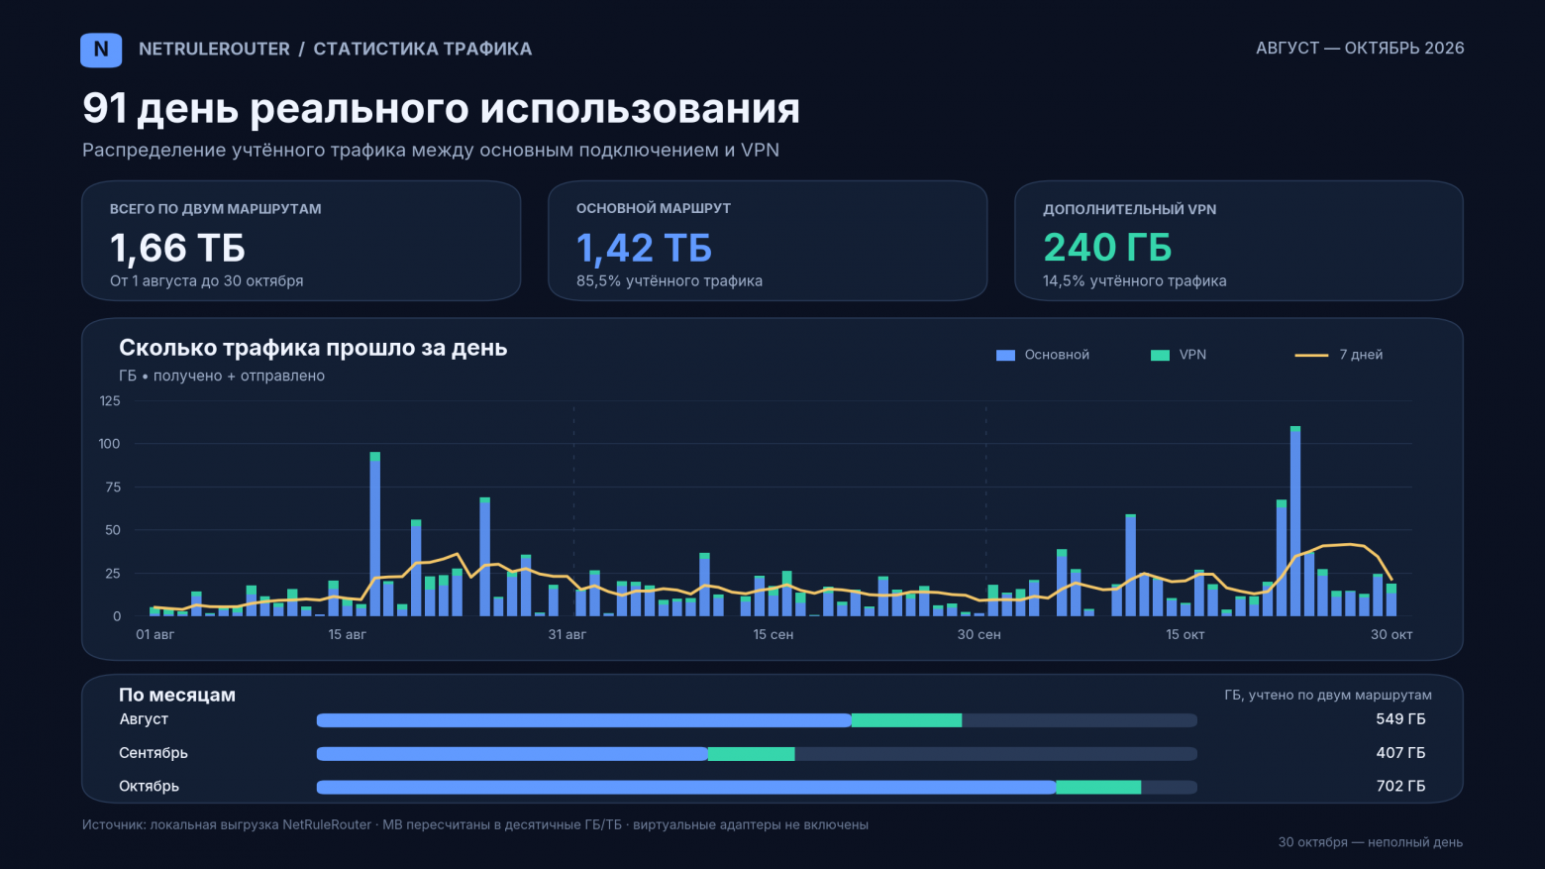Image resolution: width=1545 pixels, height=869 pixels.
Task: Open the 'Основной маршрут' card
Action: tap(768, 241)
